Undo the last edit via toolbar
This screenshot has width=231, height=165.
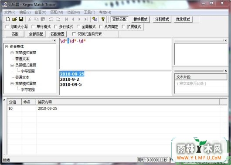click(x=51, y=19)
